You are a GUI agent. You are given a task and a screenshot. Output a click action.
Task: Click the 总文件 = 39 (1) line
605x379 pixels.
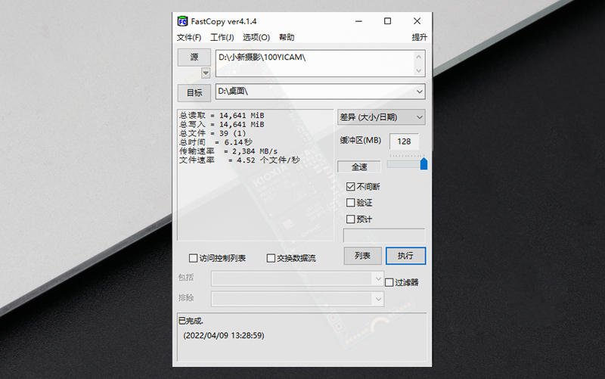pyautogui.click(x=213, y=133)
